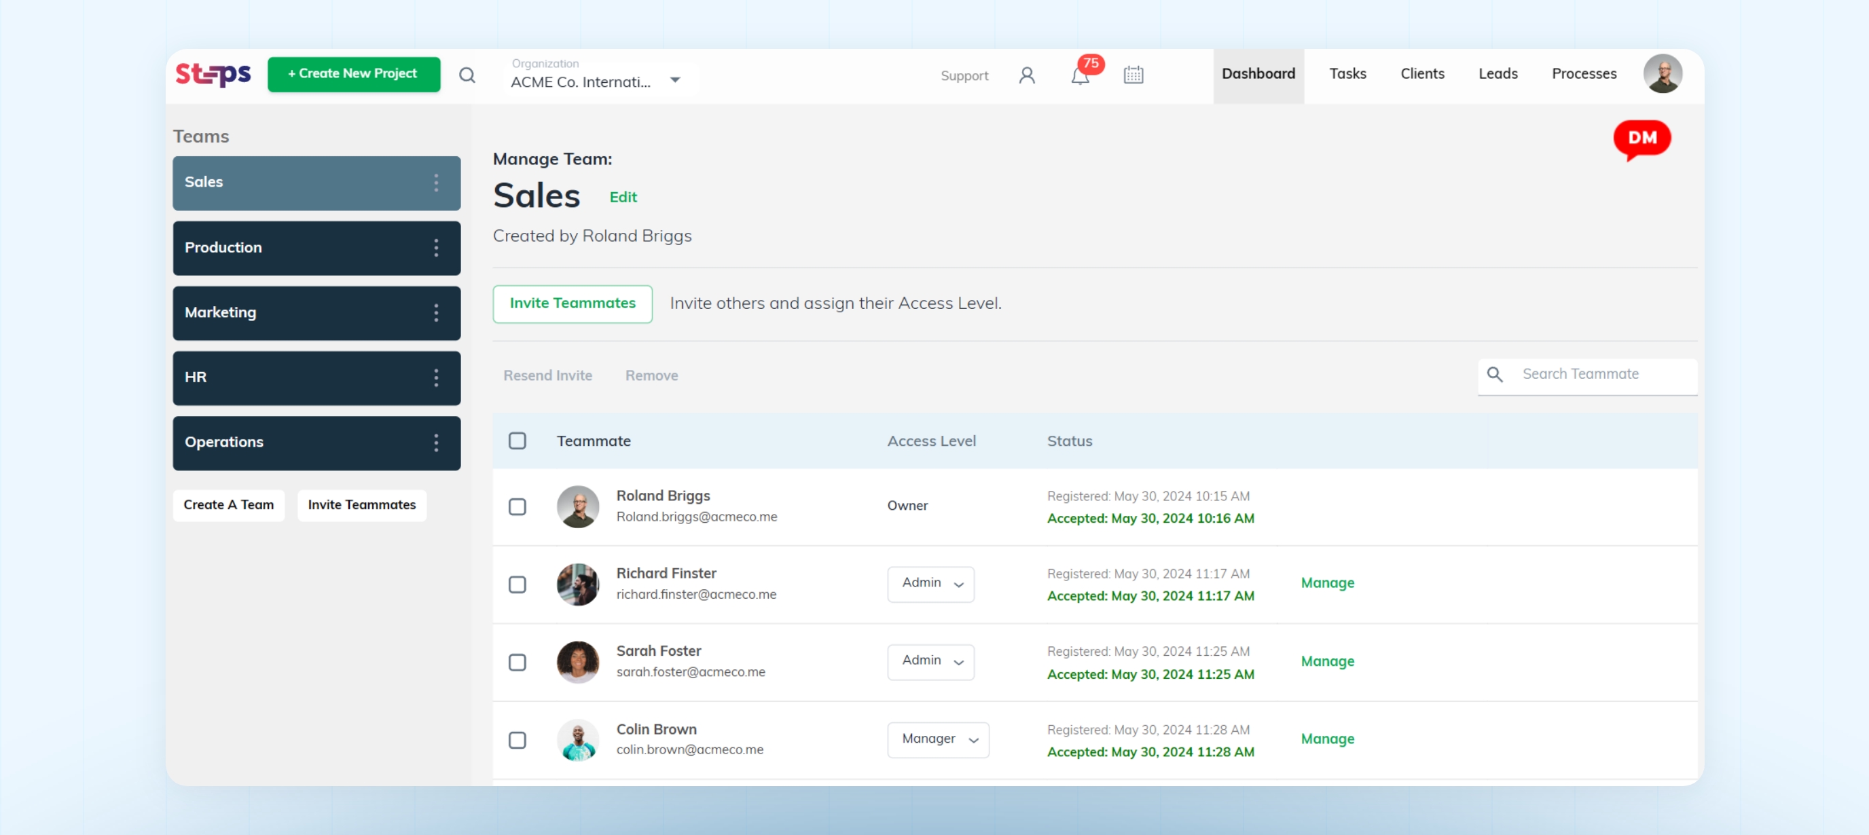The width and height of the screenshot is (1869, 835).
Task: Click Manage for Richard Finster
Action: (1327, 583)
